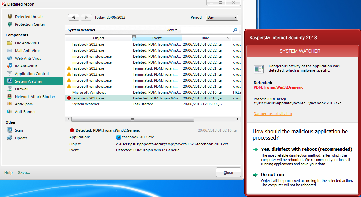Sort by the Object column header
Image resolution: width=361 pixels, height=197 pixels.
[x=99, y=38]
